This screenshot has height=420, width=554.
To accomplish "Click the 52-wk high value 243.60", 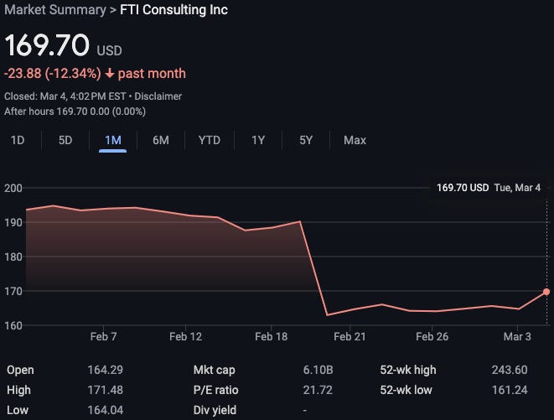I will (x=510, y=370).
